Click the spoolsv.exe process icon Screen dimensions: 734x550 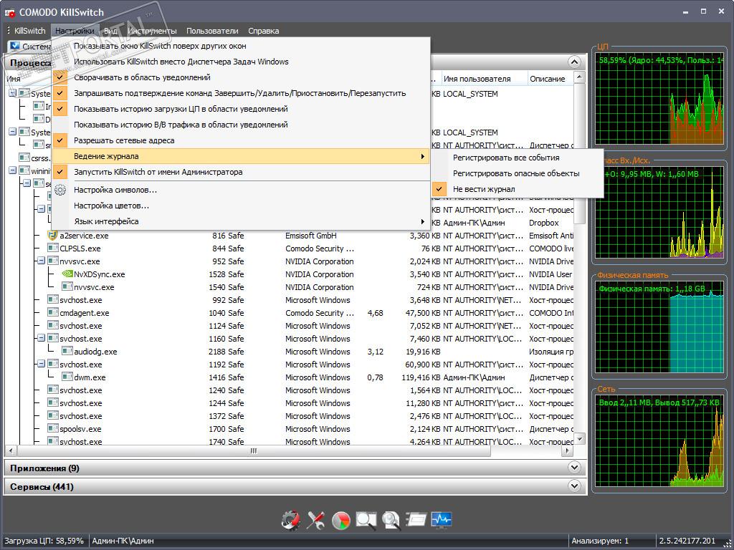point(53,428)
